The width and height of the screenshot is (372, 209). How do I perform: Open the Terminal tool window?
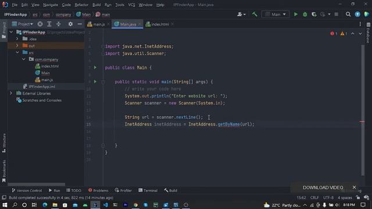(x=148, y=190)
